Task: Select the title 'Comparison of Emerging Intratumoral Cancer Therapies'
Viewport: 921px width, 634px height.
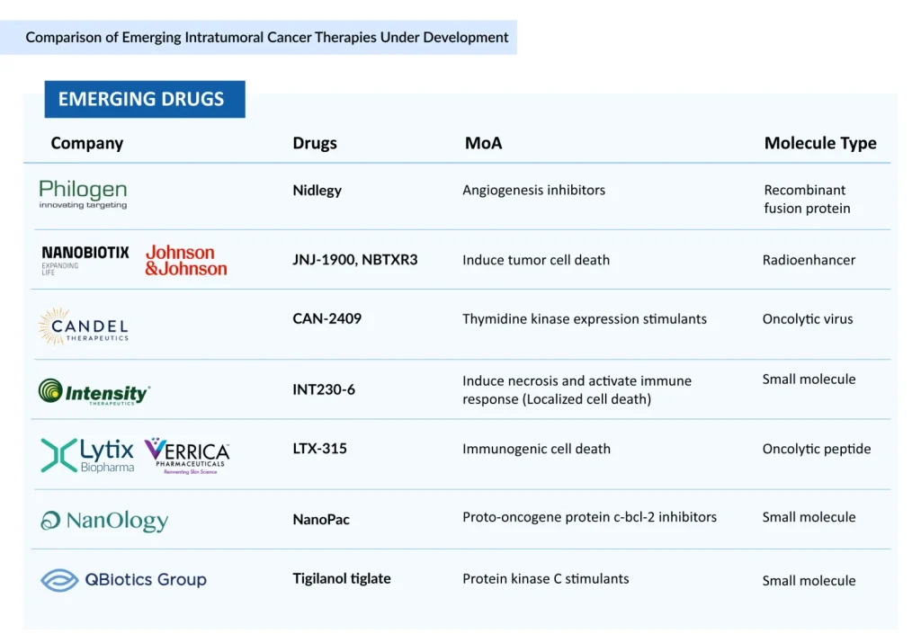Action: 201,38
